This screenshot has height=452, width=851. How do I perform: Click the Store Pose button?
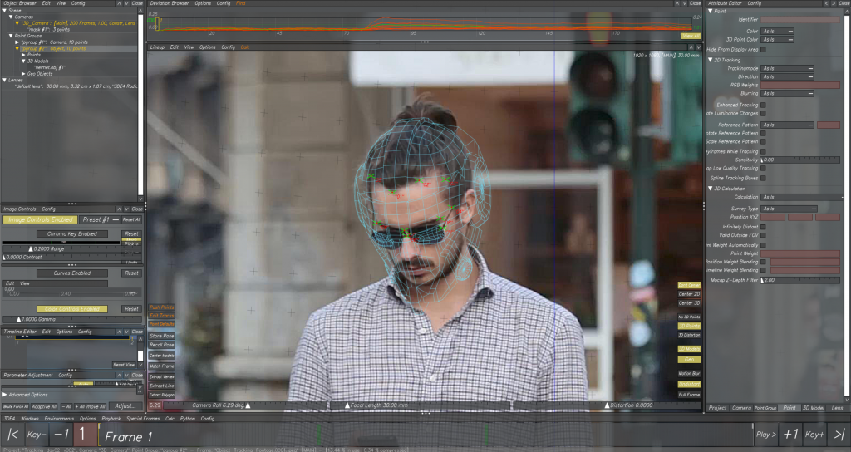[x=161, y=334]
